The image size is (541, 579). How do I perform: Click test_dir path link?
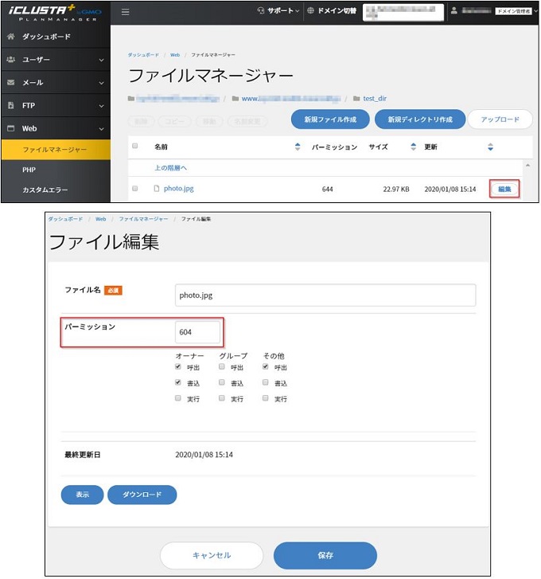(375, 99)
